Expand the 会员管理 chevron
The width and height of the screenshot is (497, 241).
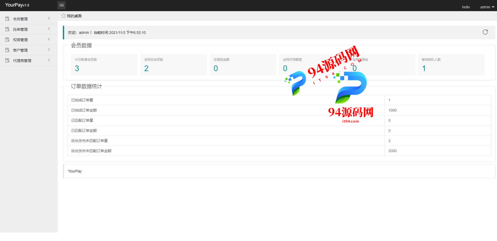pos(49,18)
